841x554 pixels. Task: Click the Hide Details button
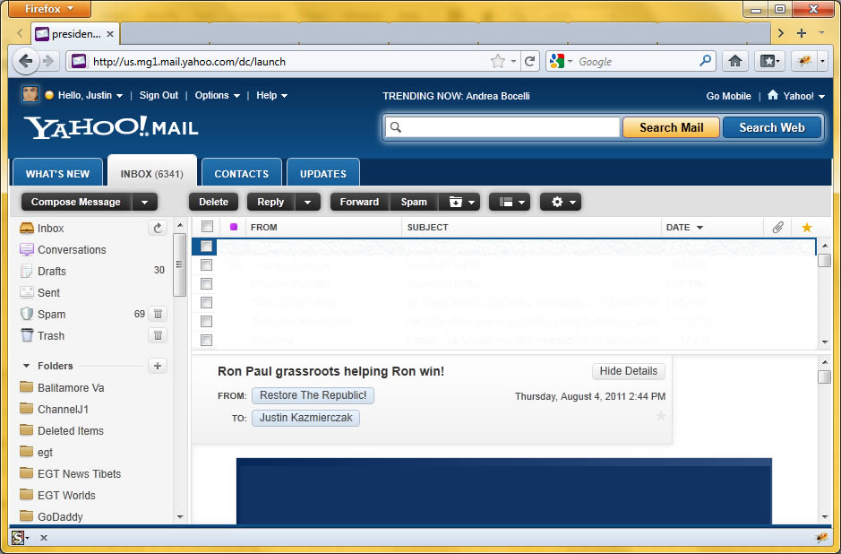(x=629, y=371)
